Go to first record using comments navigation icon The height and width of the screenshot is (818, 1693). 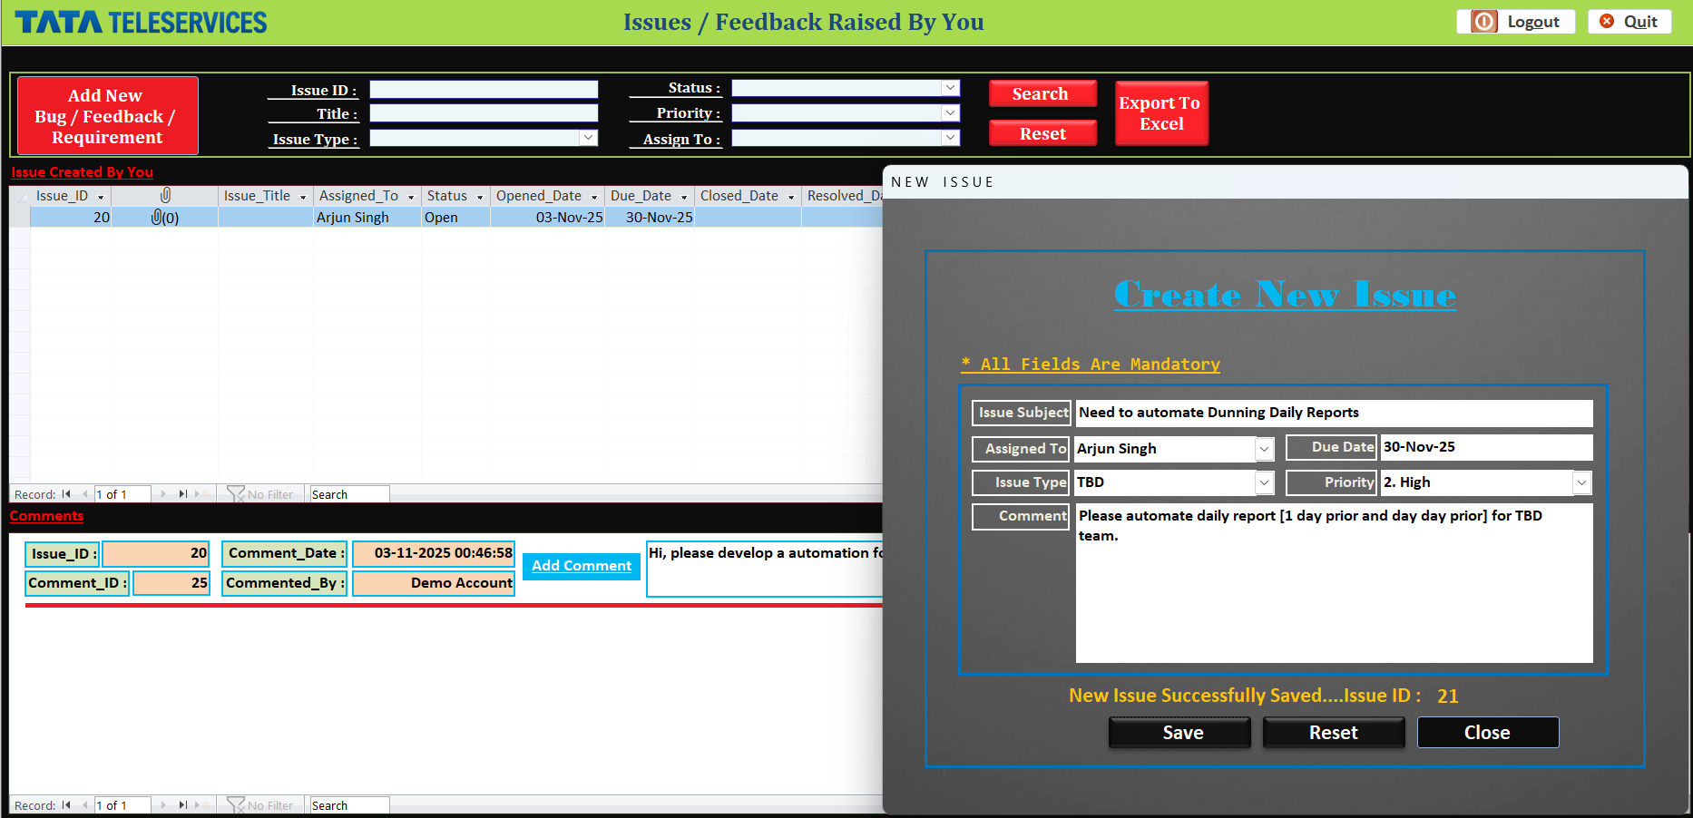65,805
